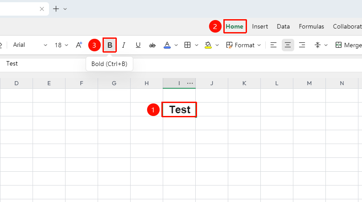Image resolution: width=362 pixels, height=202 pixels.
Task: Expand the borders dropdown arrow
Action: click(197, 45)
